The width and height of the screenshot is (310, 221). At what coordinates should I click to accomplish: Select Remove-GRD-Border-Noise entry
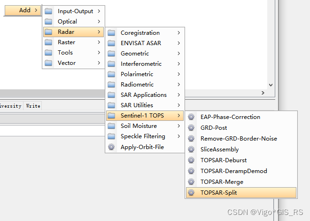pos(241,139)
